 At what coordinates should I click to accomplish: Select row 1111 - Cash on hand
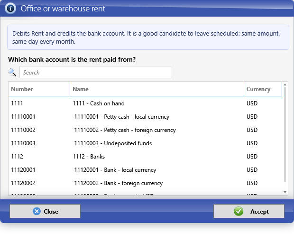click(145, 103)
